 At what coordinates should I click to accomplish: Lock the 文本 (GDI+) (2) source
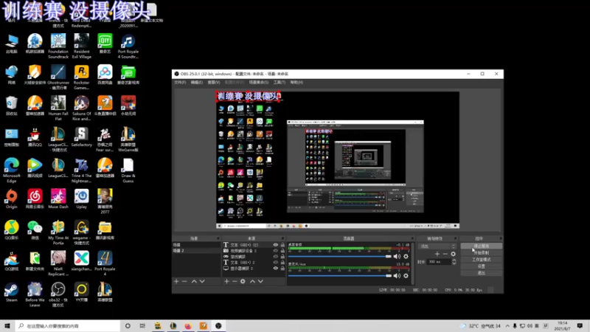(282, 245)
